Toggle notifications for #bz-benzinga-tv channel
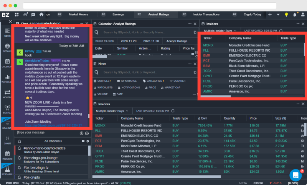This screenshot has width=307, height=185. pos(20,168)
